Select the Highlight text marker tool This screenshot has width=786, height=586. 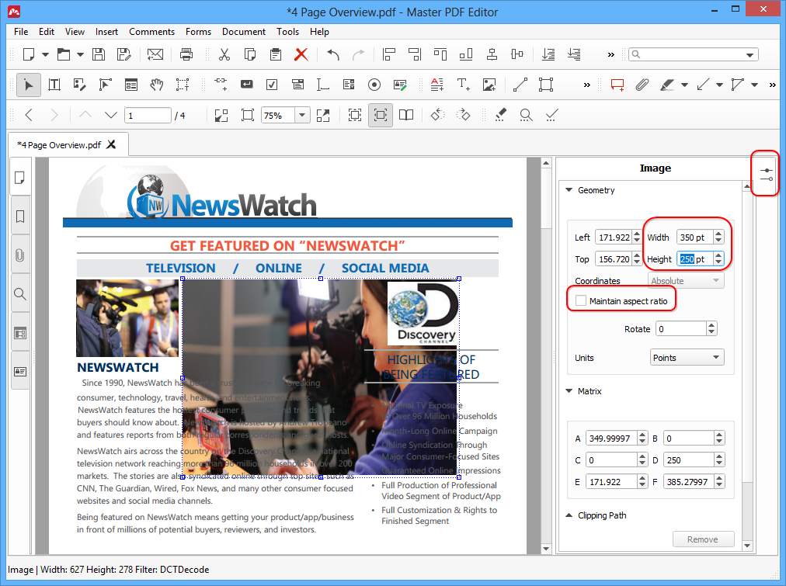click(666, 85)
